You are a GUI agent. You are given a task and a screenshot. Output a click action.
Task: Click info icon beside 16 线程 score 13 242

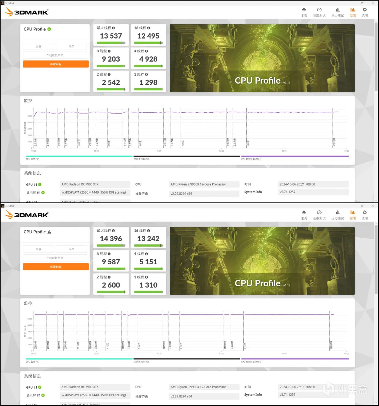click(x=149, y=231)
